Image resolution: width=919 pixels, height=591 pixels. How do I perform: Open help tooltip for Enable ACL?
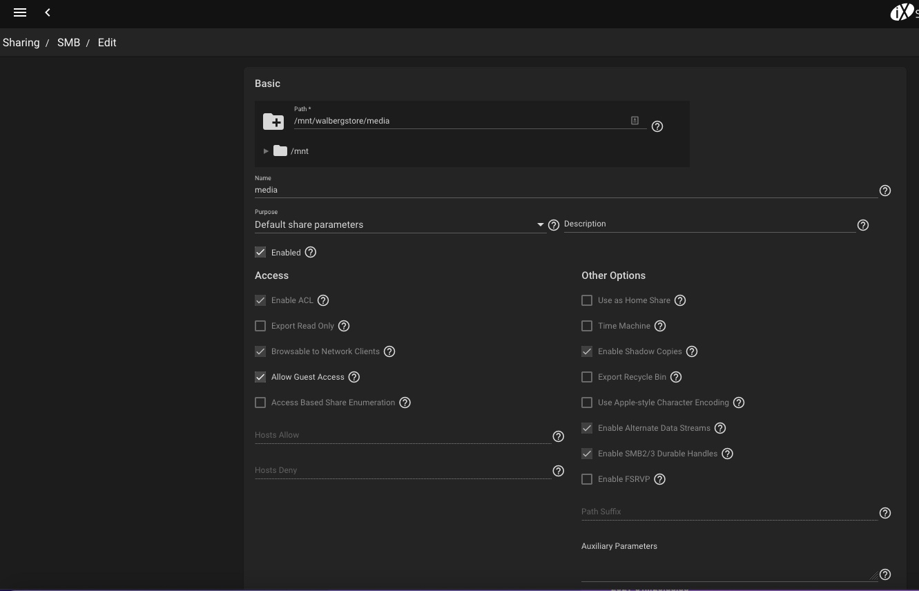[x=323, y=300]
